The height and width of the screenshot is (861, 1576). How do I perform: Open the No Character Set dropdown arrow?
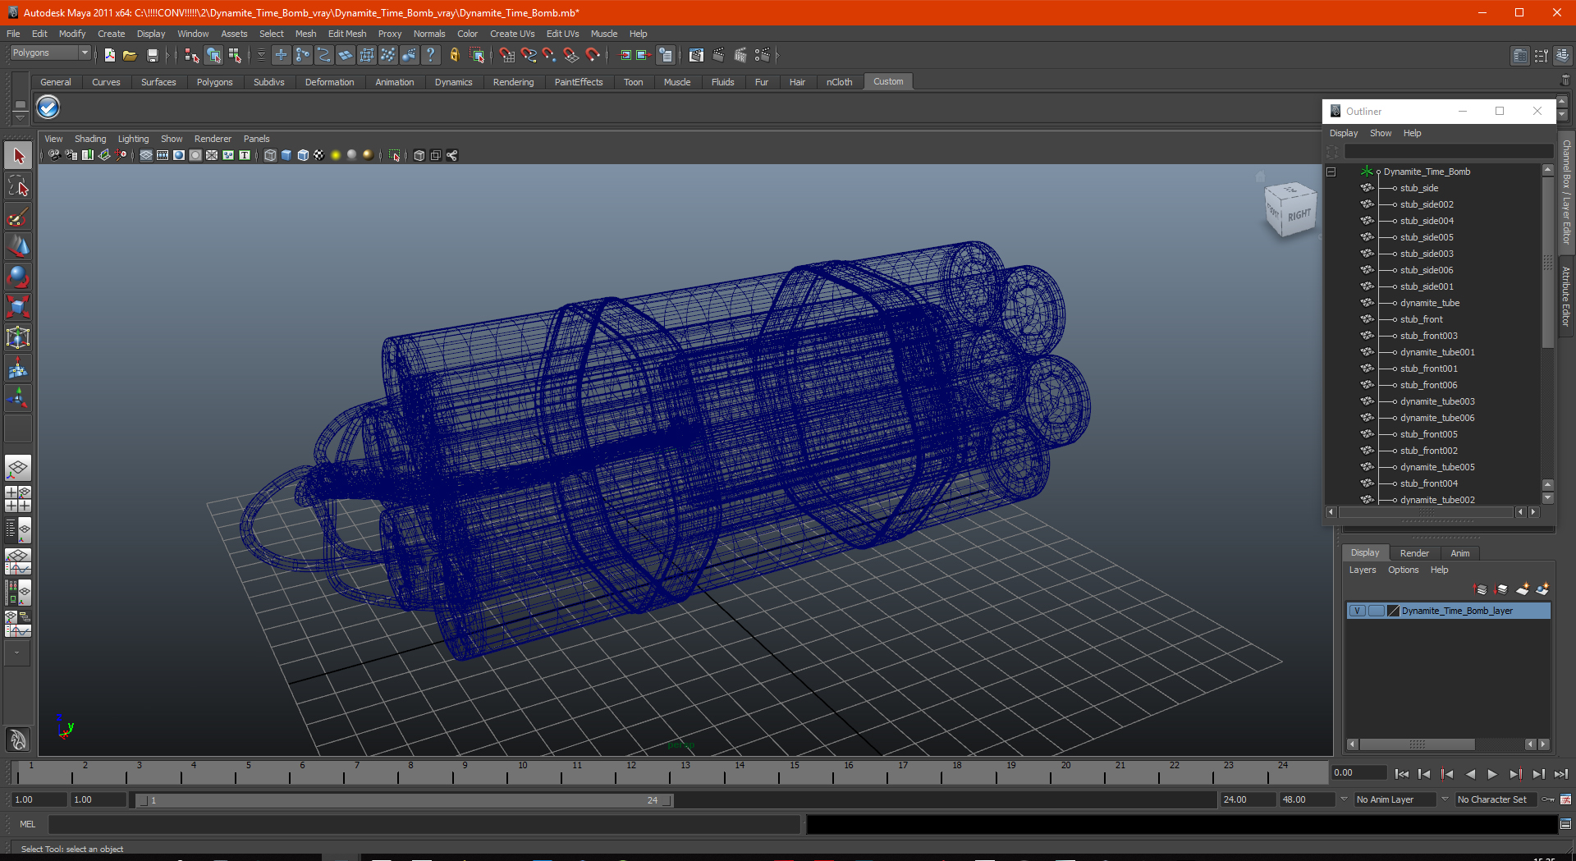(1445, 799)
